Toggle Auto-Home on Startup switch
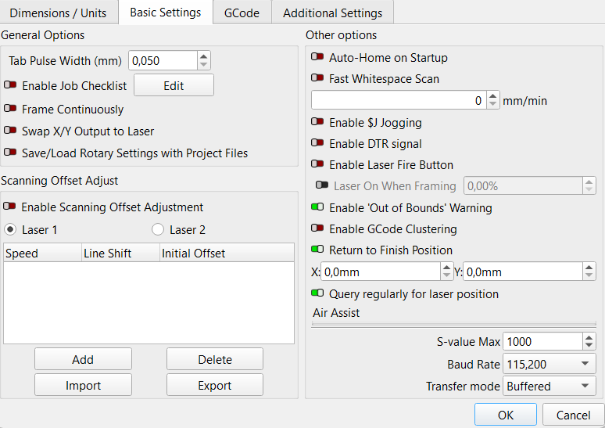 click(318, 58)
